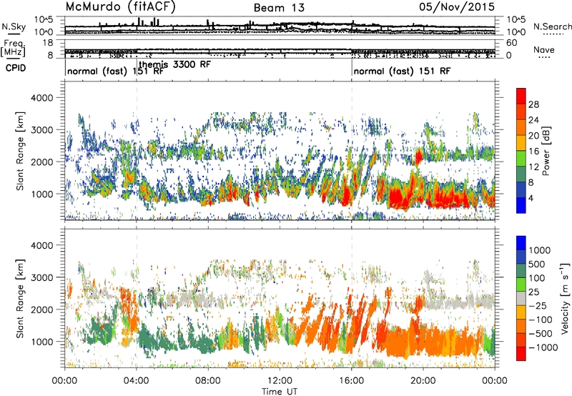This screenshot has width=572, height=396.
Task: Click the 'N.Search' legend label
Action: point(552,26)
